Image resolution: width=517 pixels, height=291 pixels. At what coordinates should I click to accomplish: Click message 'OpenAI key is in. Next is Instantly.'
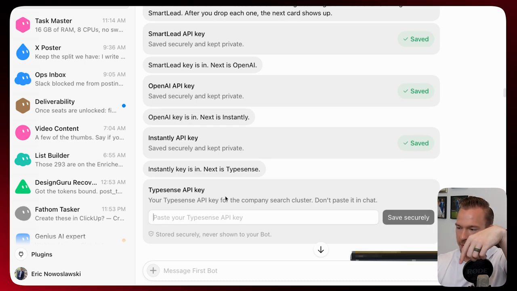pyautogui.click(x=199, y=117)
